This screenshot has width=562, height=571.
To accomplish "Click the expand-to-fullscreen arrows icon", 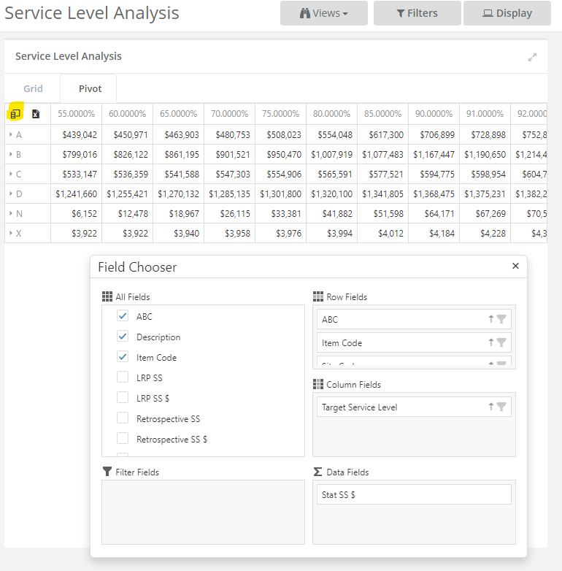I will tap(532, 57).
